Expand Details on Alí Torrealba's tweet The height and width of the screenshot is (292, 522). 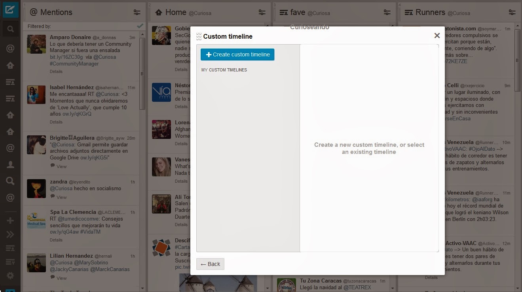click(x=181, y=225)
